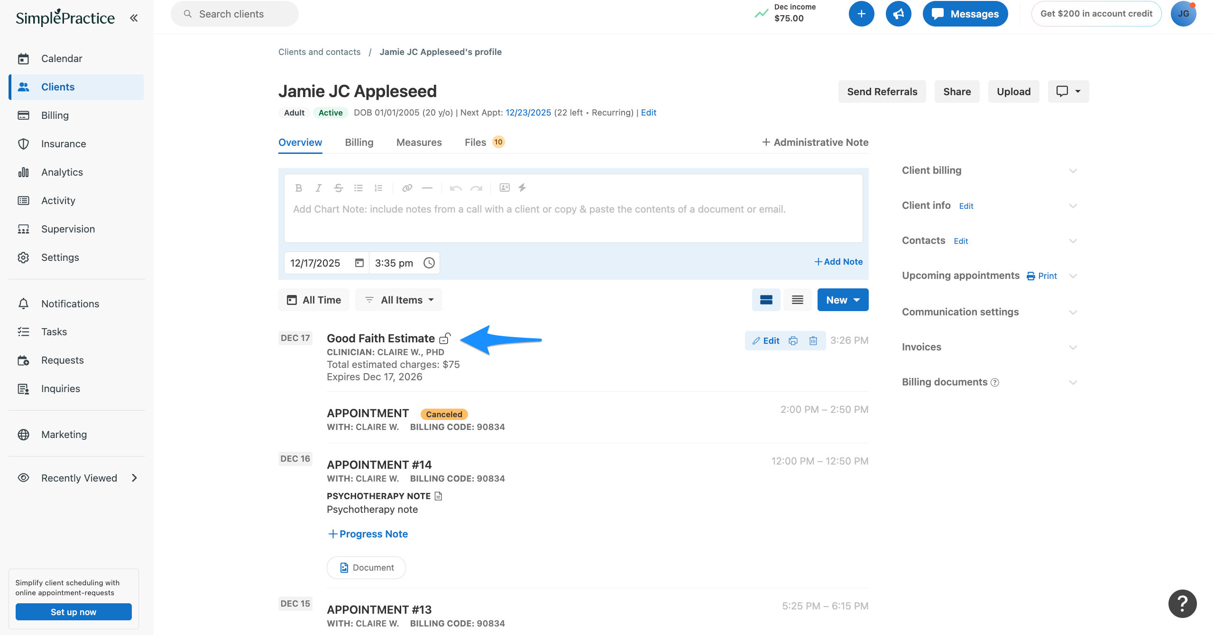The height and width of the screenshot is (635, 1214).
Task: Toggle bold formatting in chart note
Action: pyautogui.click(x=298, y=188)
